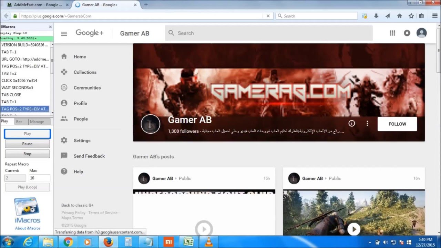Open Help in the sidebar

[x=78, y=172]
